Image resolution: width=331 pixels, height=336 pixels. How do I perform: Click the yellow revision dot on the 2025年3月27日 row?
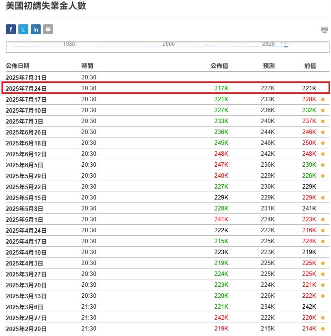coord(323,274)
